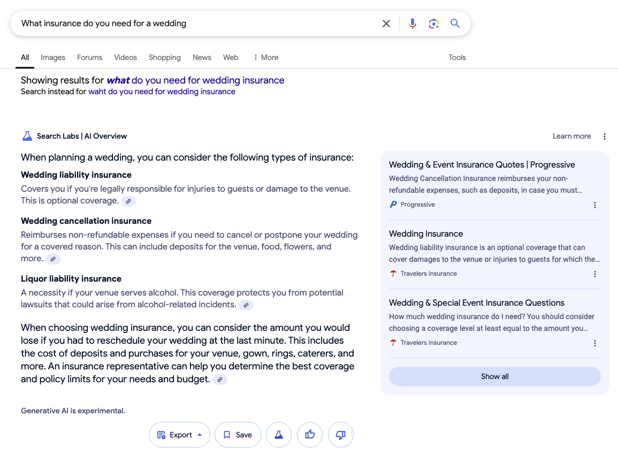This screenshot has width=618, height=454.
Task: Clear the search query with the X
Action: click(386, 23)
